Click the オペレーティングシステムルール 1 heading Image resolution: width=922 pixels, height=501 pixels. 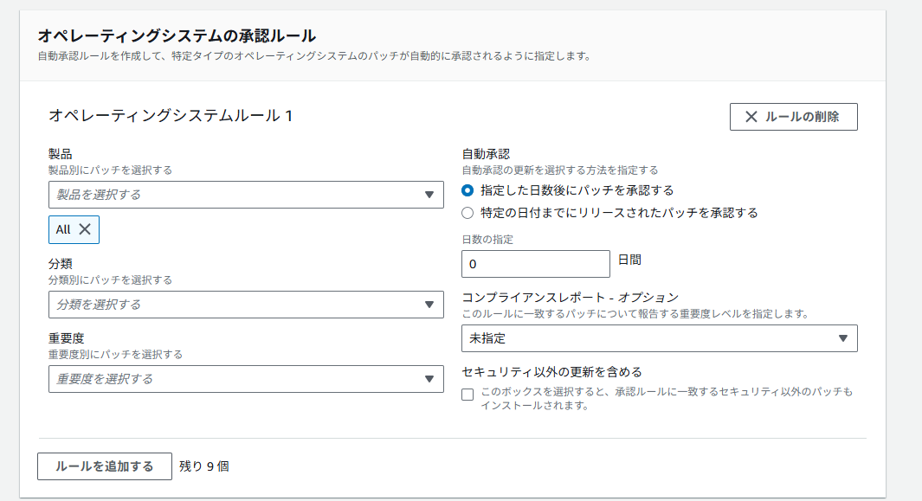point(171,115)
